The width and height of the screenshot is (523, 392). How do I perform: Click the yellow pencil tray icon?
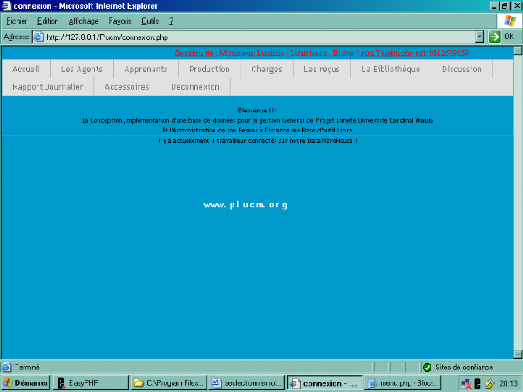point(489,383)
